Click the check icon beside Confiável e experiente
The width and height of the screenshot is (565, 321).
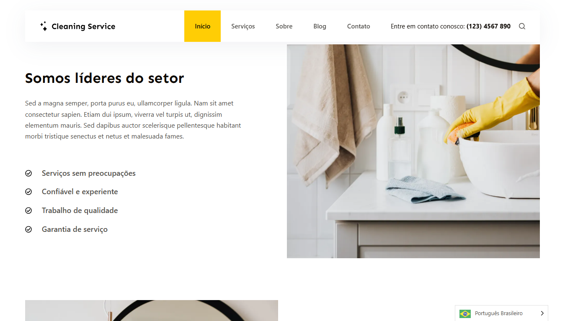point(28,192)
